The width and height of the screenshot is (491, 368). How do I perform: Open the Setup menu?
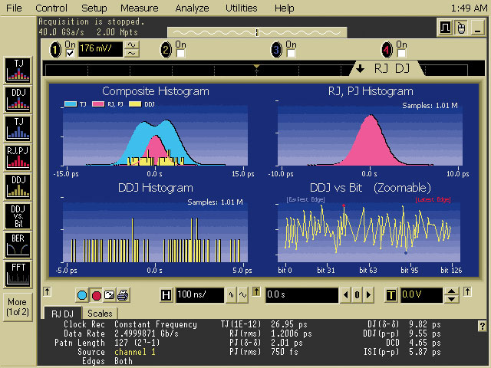94,8
